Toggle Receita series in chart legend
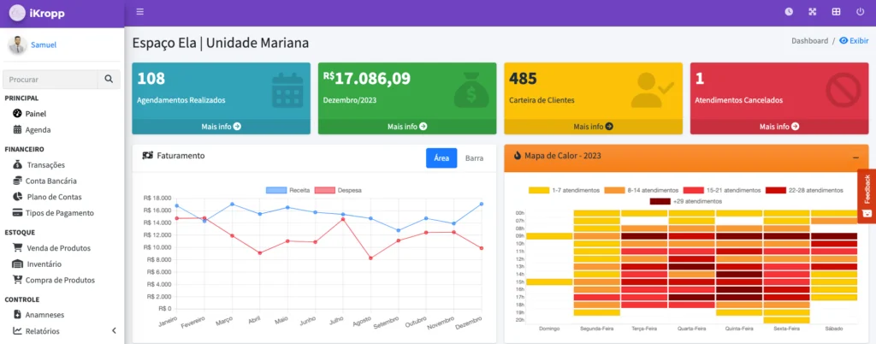Viewport: 876px width, 344px height. (x=288, y=190)
